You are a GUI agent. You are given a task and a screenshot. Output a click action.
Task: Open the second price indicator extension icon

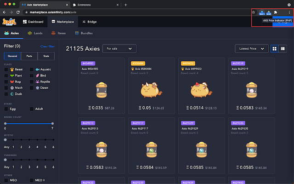(x=269, y=12)
